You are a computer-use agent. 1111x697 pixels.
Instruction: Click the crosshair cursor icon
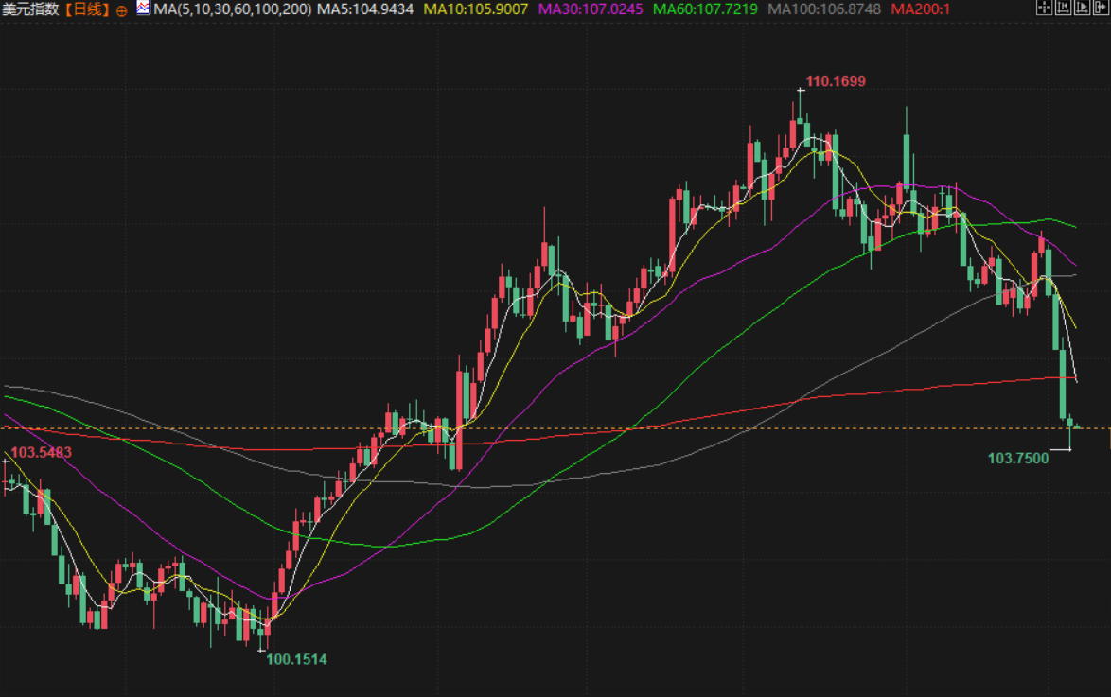click(1044, 9)
